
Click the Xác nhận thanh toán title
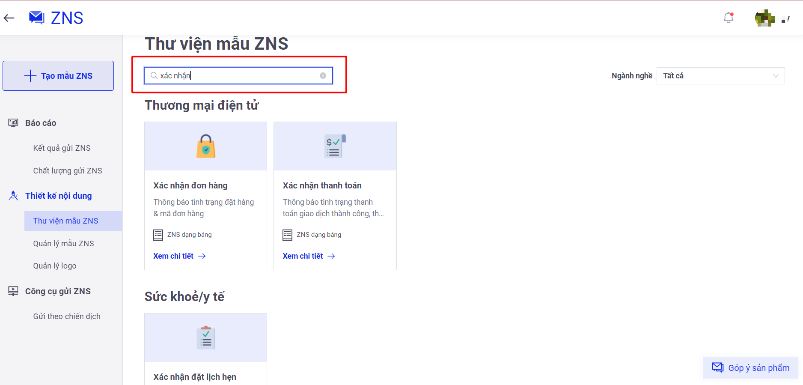pyautogui.click(x=322, y=185)
